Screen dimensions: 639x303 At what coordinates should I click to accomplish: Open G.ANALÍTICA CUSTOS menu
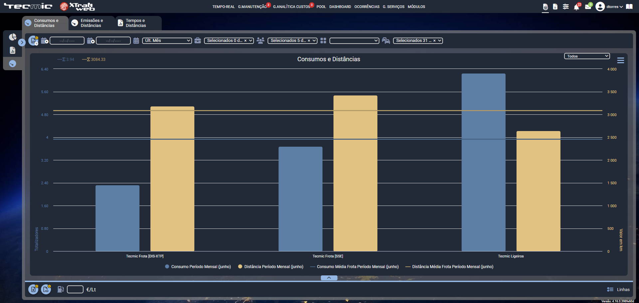point(292,7)
